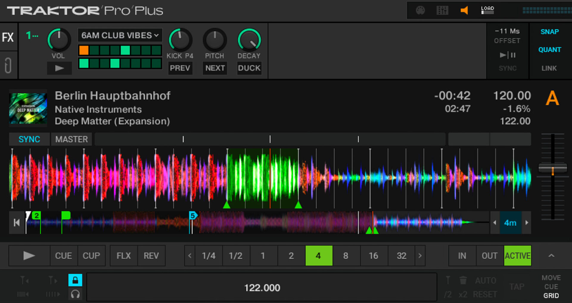
Task: Click NEXT sample button
Action: (x=215, y=68)
